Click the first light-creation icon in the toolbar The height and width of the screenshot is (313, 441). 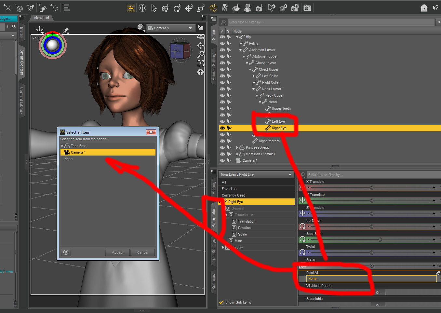point(7,8)
